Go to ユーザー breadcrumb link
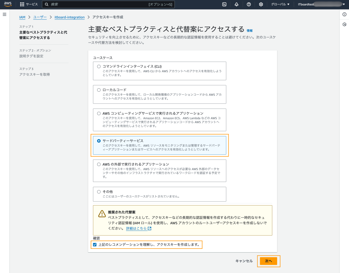 40,17
